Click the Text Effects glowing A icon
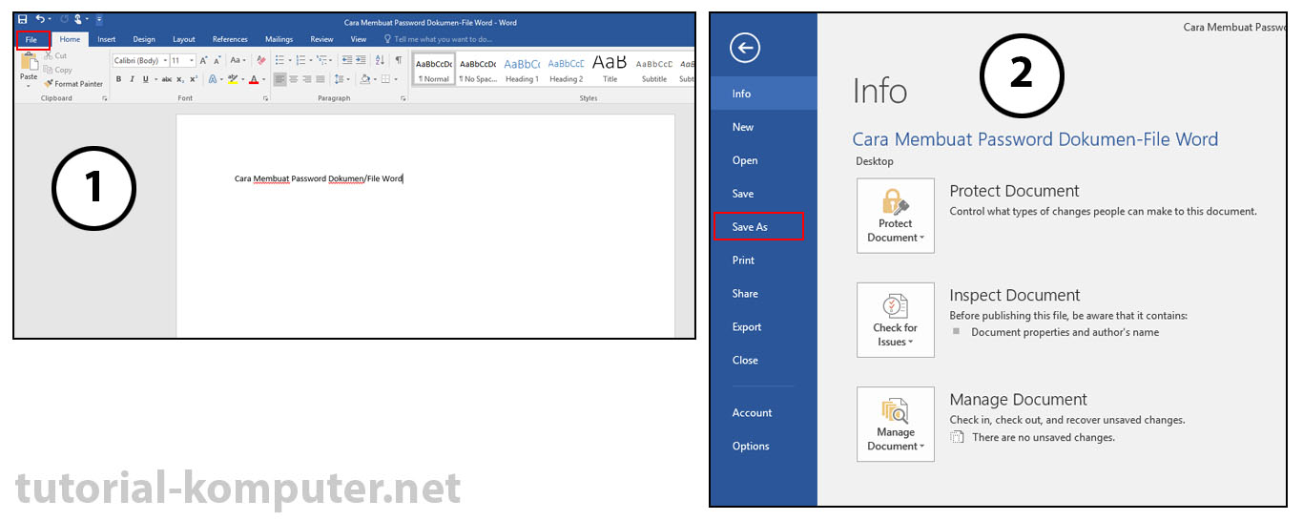The width and height of the screenshot is (1303, 521). tap(213, 79)
